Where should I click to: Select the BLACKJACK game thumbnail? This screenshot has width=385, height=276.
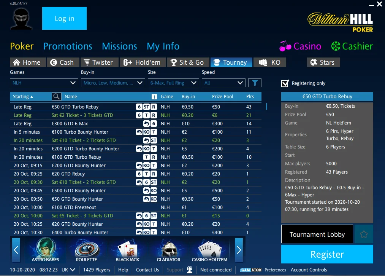click(127, 249)
